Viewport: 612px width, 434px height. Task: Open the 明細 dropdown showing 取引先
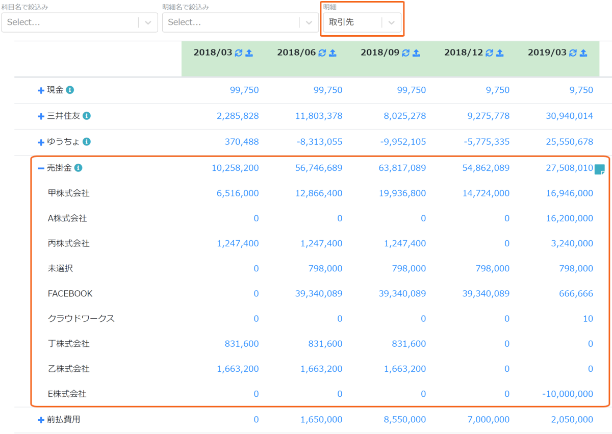click(362, 22)
